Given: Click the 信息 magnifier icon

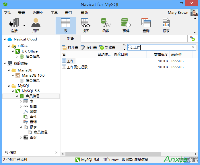Looking at the screenshot, I should pos(6,152).
